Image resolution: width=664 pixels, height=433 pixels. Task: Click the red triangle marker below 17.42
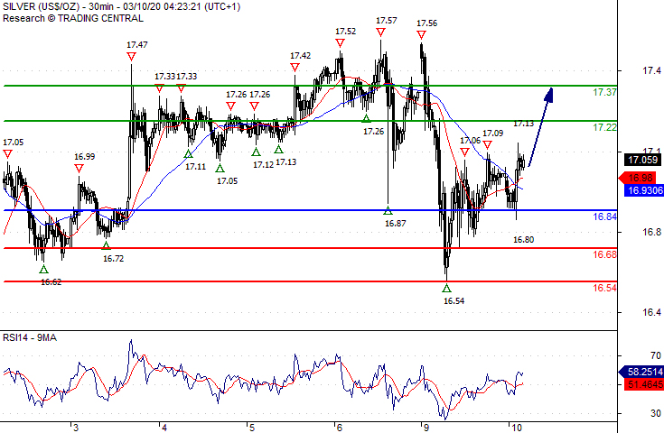click(x=295, y=68)
